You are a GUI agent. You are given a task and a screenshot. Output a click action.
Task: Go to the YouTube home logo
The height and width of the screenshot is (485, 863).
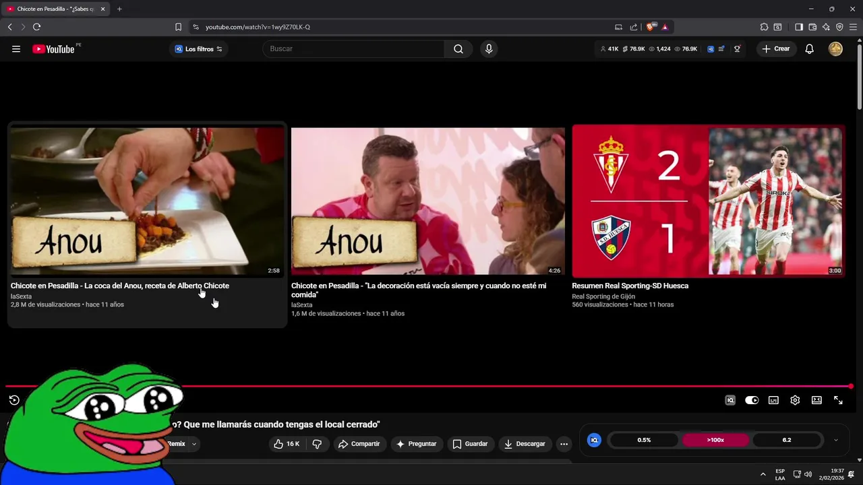[53, 48]
